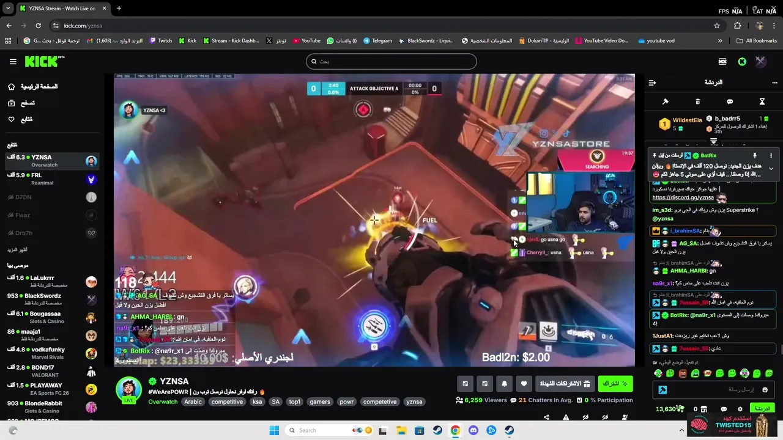Viewport: 783px width, 440px height.
Task: Click the report warning triangle icon
Action: click(x=566, y=417)
